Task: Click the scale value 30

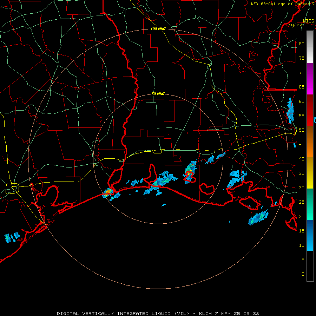Action: [302, 188]
